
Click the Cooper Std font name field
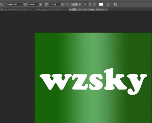pyautogui.click(x=15, y=5)
